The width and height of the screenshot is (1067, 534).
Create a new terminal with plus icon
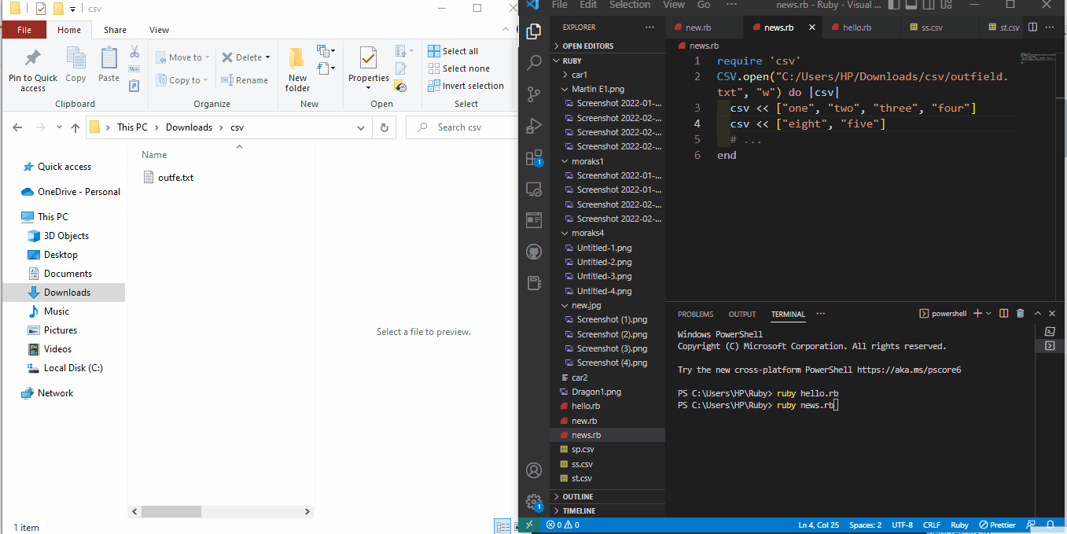click(977, 313)
